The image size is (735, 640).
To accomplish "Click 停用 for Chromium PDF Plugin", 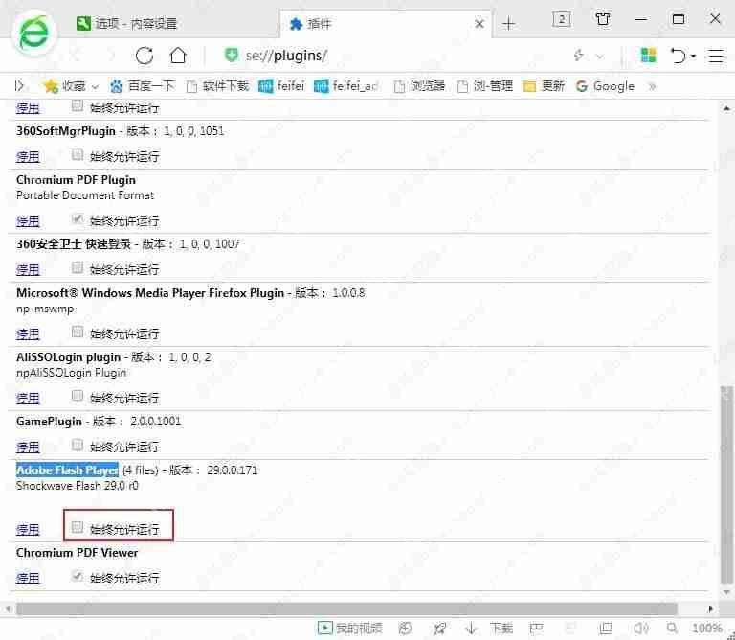I will coord(28,220).
